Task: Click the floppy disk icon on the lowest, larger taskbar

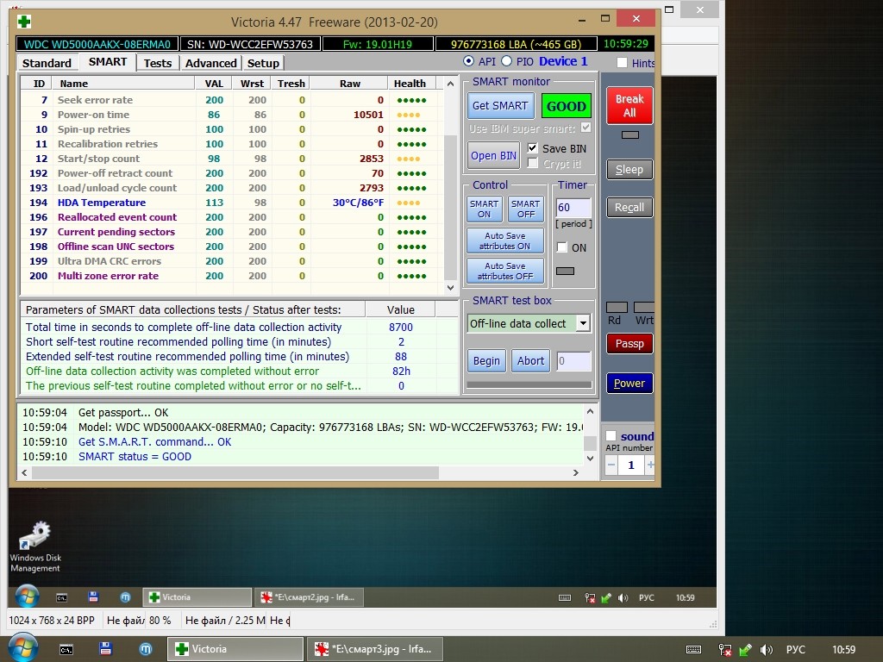Action: click(105, 649)
